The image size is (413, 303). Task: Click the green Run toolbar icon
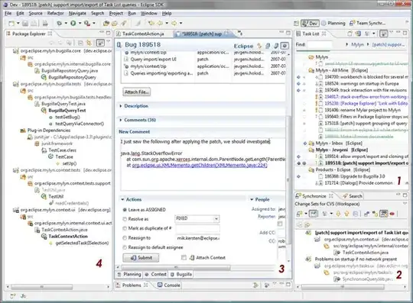[x=73, y=24]
